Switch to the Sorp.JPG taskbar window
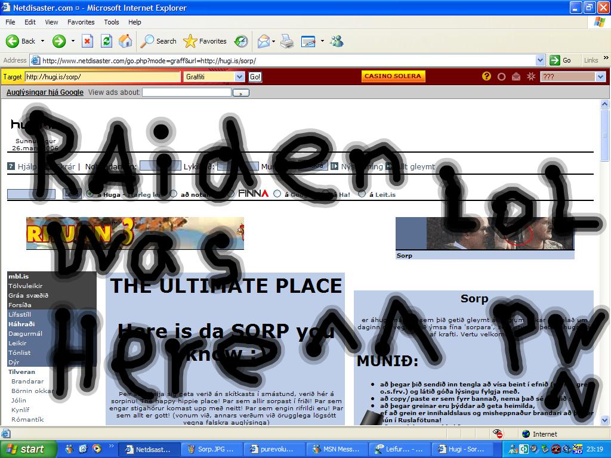 (212, 449)
